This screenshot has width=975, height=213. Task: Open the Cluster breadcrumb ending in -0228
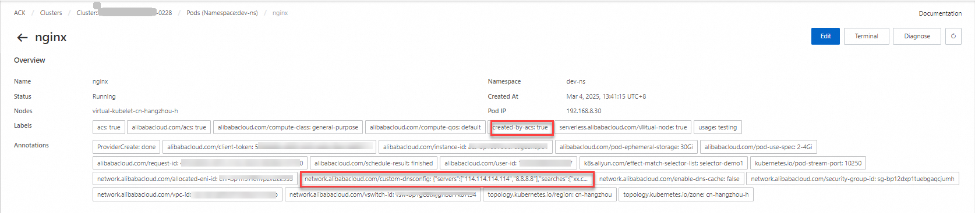pos(124,13)
